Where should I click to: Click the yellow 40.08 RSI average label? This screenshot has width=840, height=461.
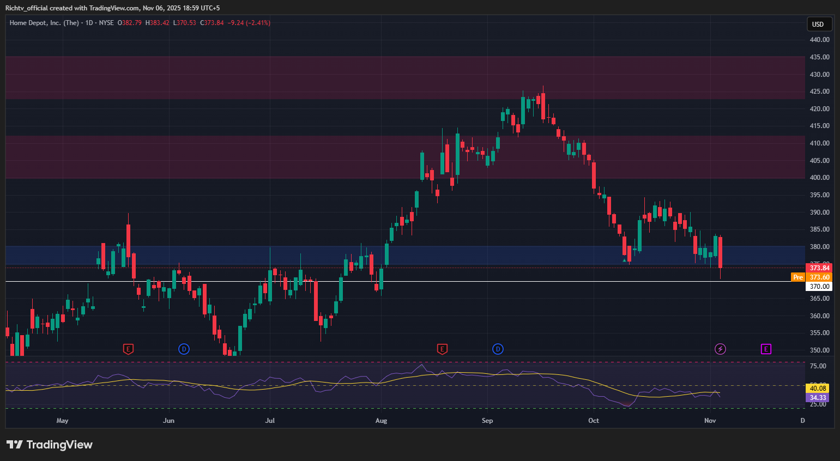pyautogui.click(x=818, y=389)
